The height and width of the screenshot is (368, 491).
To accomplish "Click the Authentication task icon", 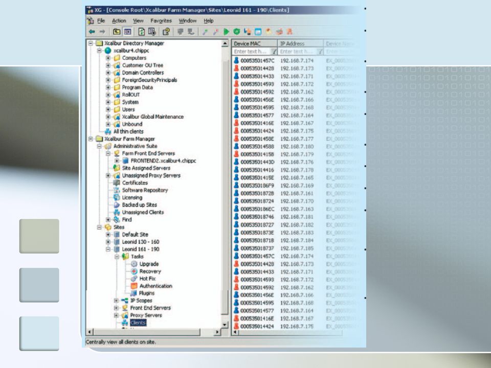I will pos(134,286).
